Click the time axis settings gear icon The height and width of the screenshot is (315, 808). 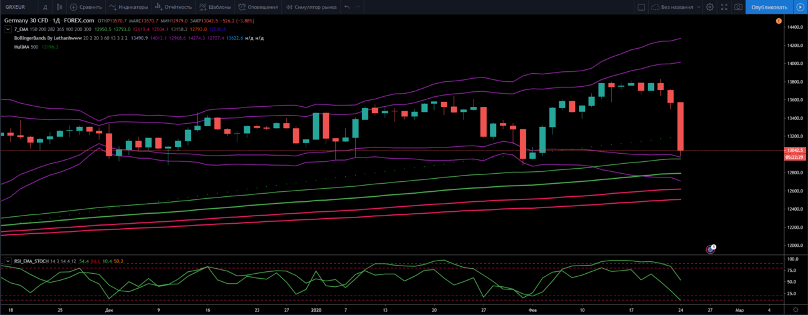click(x=795, y=309)
